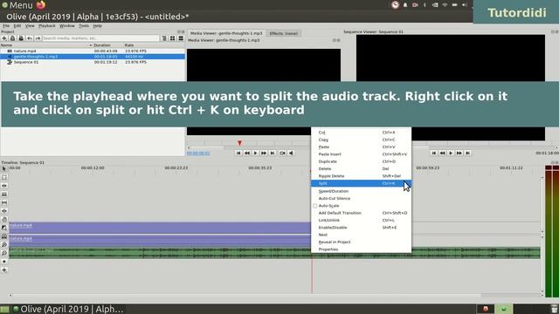
Task: Choose Reveal in Project from context menu
Action: click(361, 242)
